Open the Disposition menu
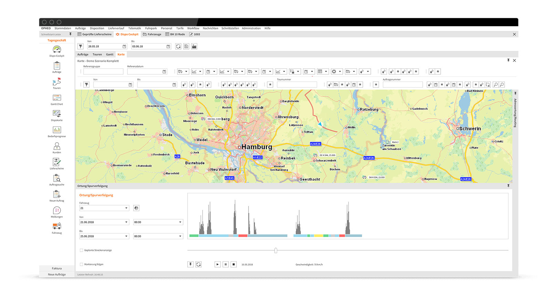The image size is (558, 296). click(97, 28)
